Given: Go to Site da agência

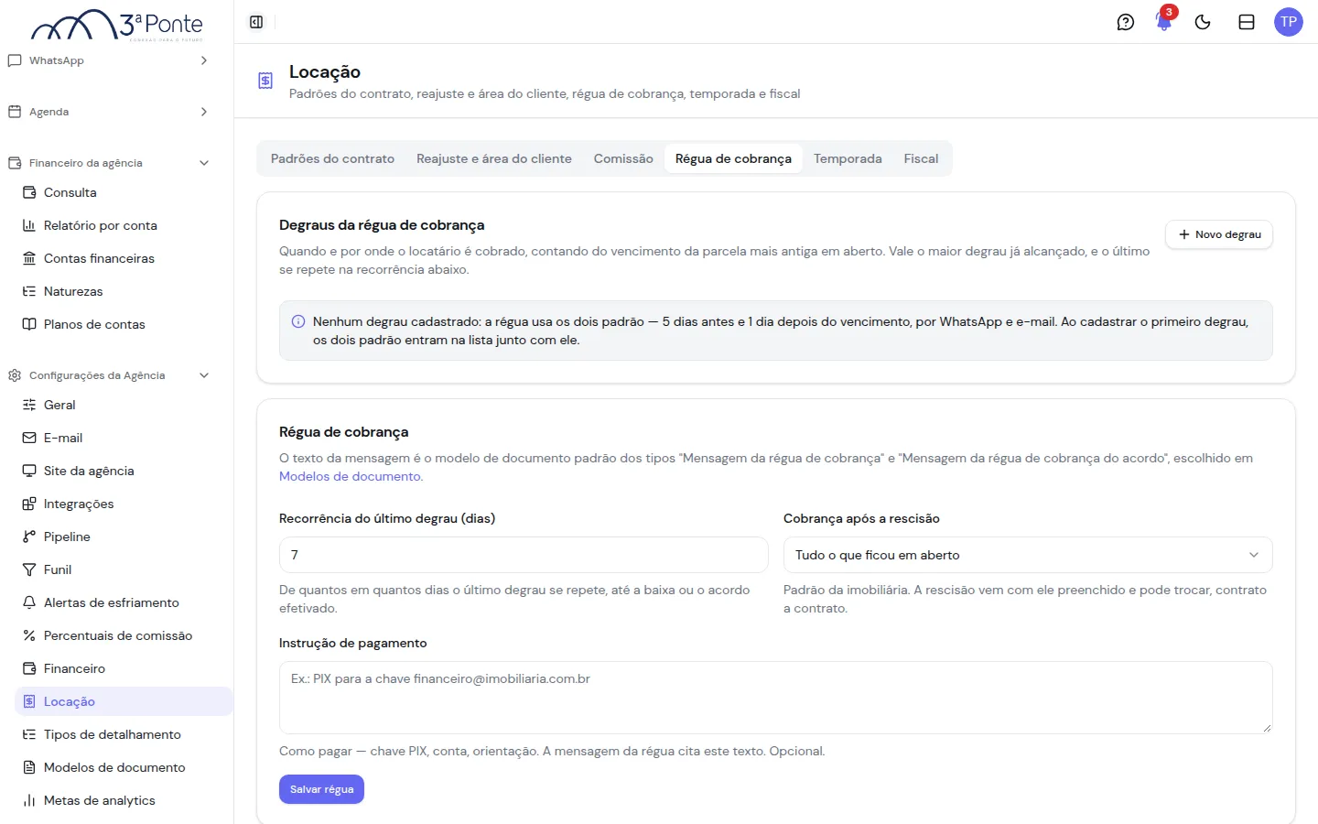Looking at the screenshot, I should 124,471.
